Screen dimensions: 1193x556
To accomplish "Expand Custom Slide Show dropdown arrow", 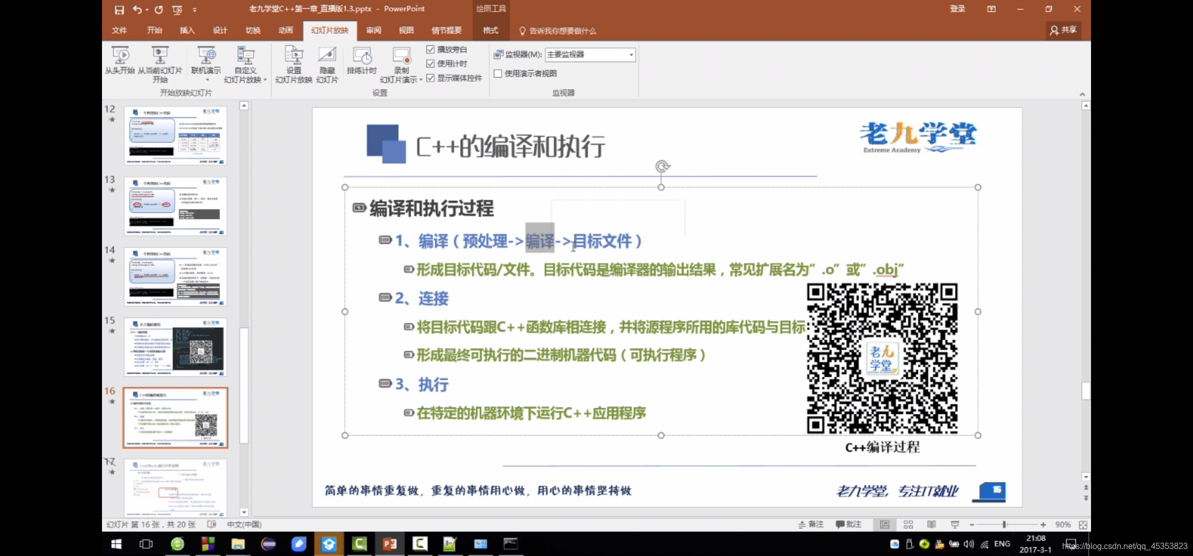I will (x=265, y=80).
